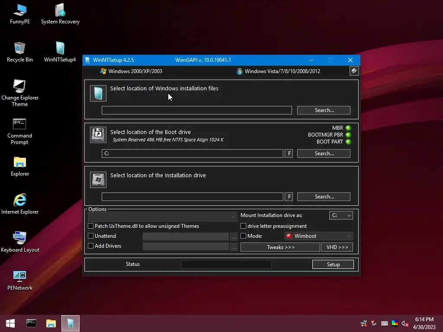This screenshot has height=332, width=443.
Task: Open System Recovery desktop shortcut
Action: (60, 14)
